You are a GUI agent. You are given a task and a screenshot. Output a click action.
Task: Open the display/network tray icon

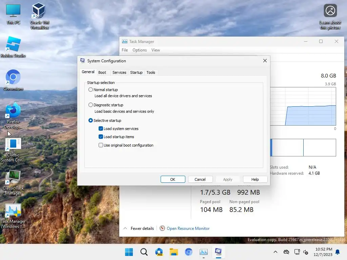pos(297,252)
